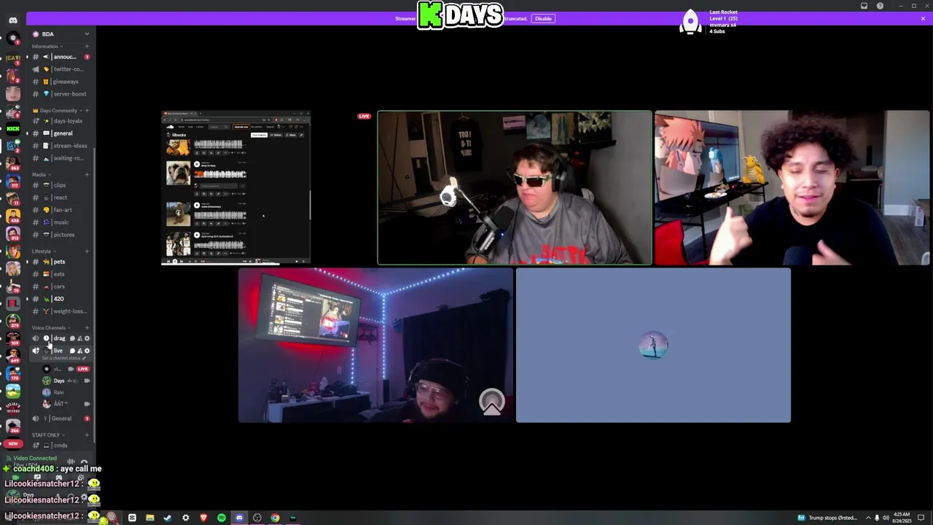Image resolution: width=933 pixels, height=525 pixels.
Task: Open the pets channel
Action: click(61, 262)
